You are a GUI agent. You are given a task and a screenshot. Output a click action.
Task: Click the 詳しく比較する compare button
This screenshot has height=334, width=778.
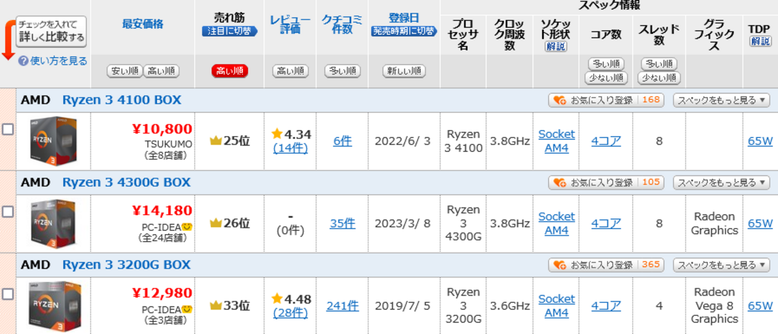51,31
